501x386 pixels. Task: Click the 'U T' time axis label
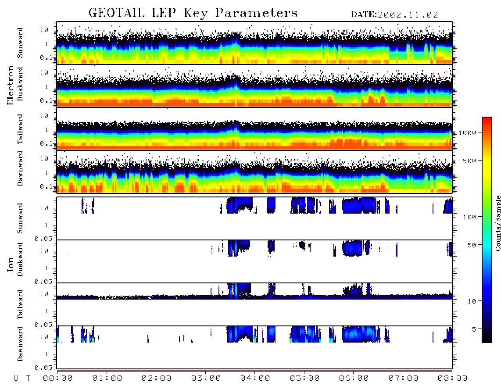[22, 379]
